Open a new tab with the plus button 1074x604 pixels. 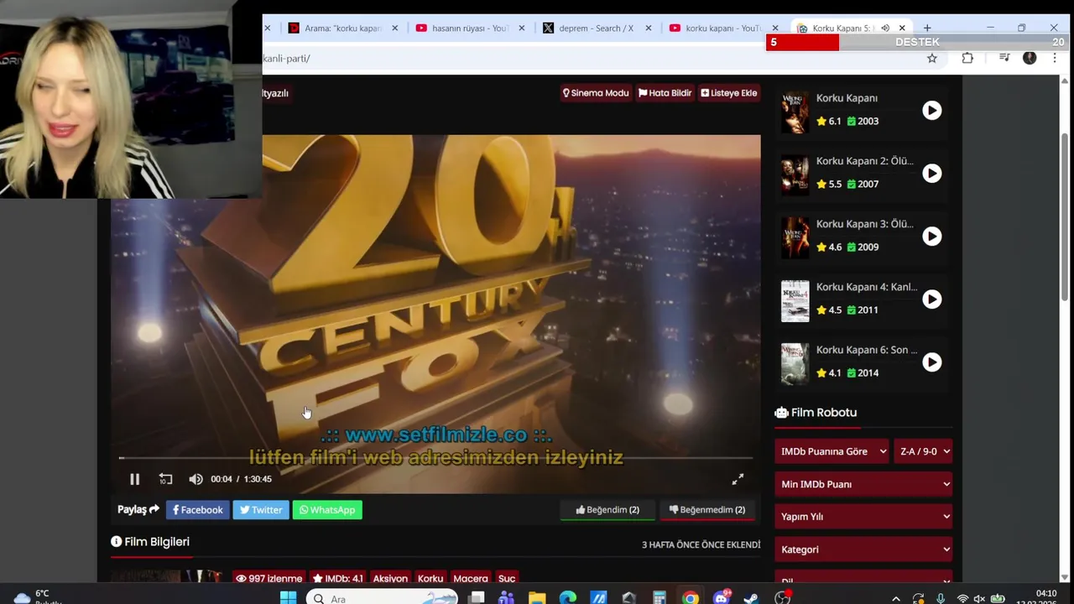[927, 28]
